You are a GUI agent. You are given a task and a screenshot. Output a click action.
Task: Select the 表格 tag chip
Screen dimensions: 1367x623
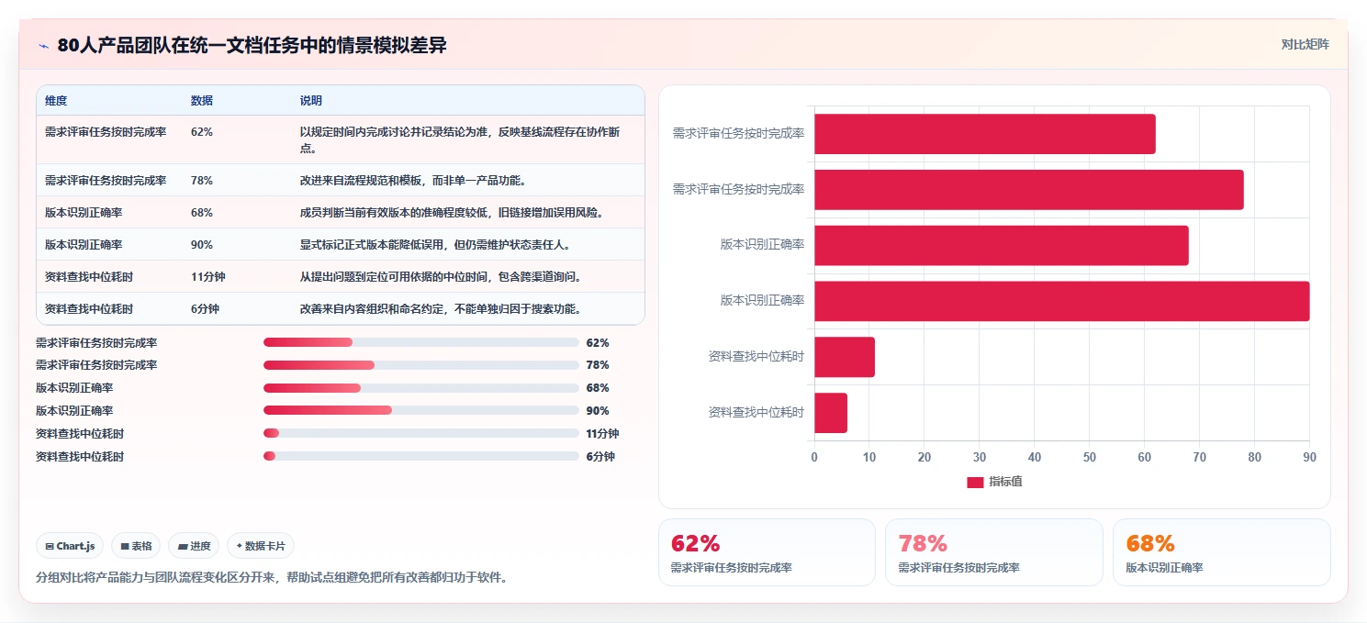click(136, 546)
